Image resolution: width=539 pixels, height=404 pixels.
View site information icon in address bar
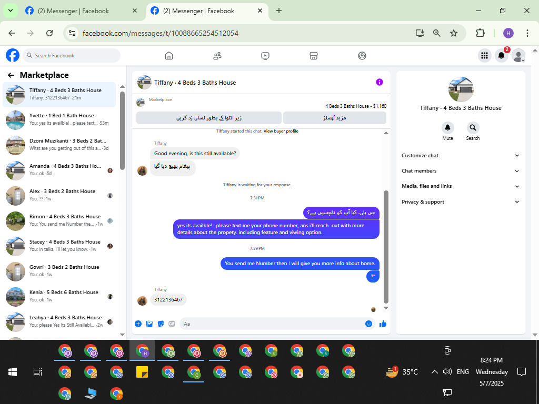72,33
